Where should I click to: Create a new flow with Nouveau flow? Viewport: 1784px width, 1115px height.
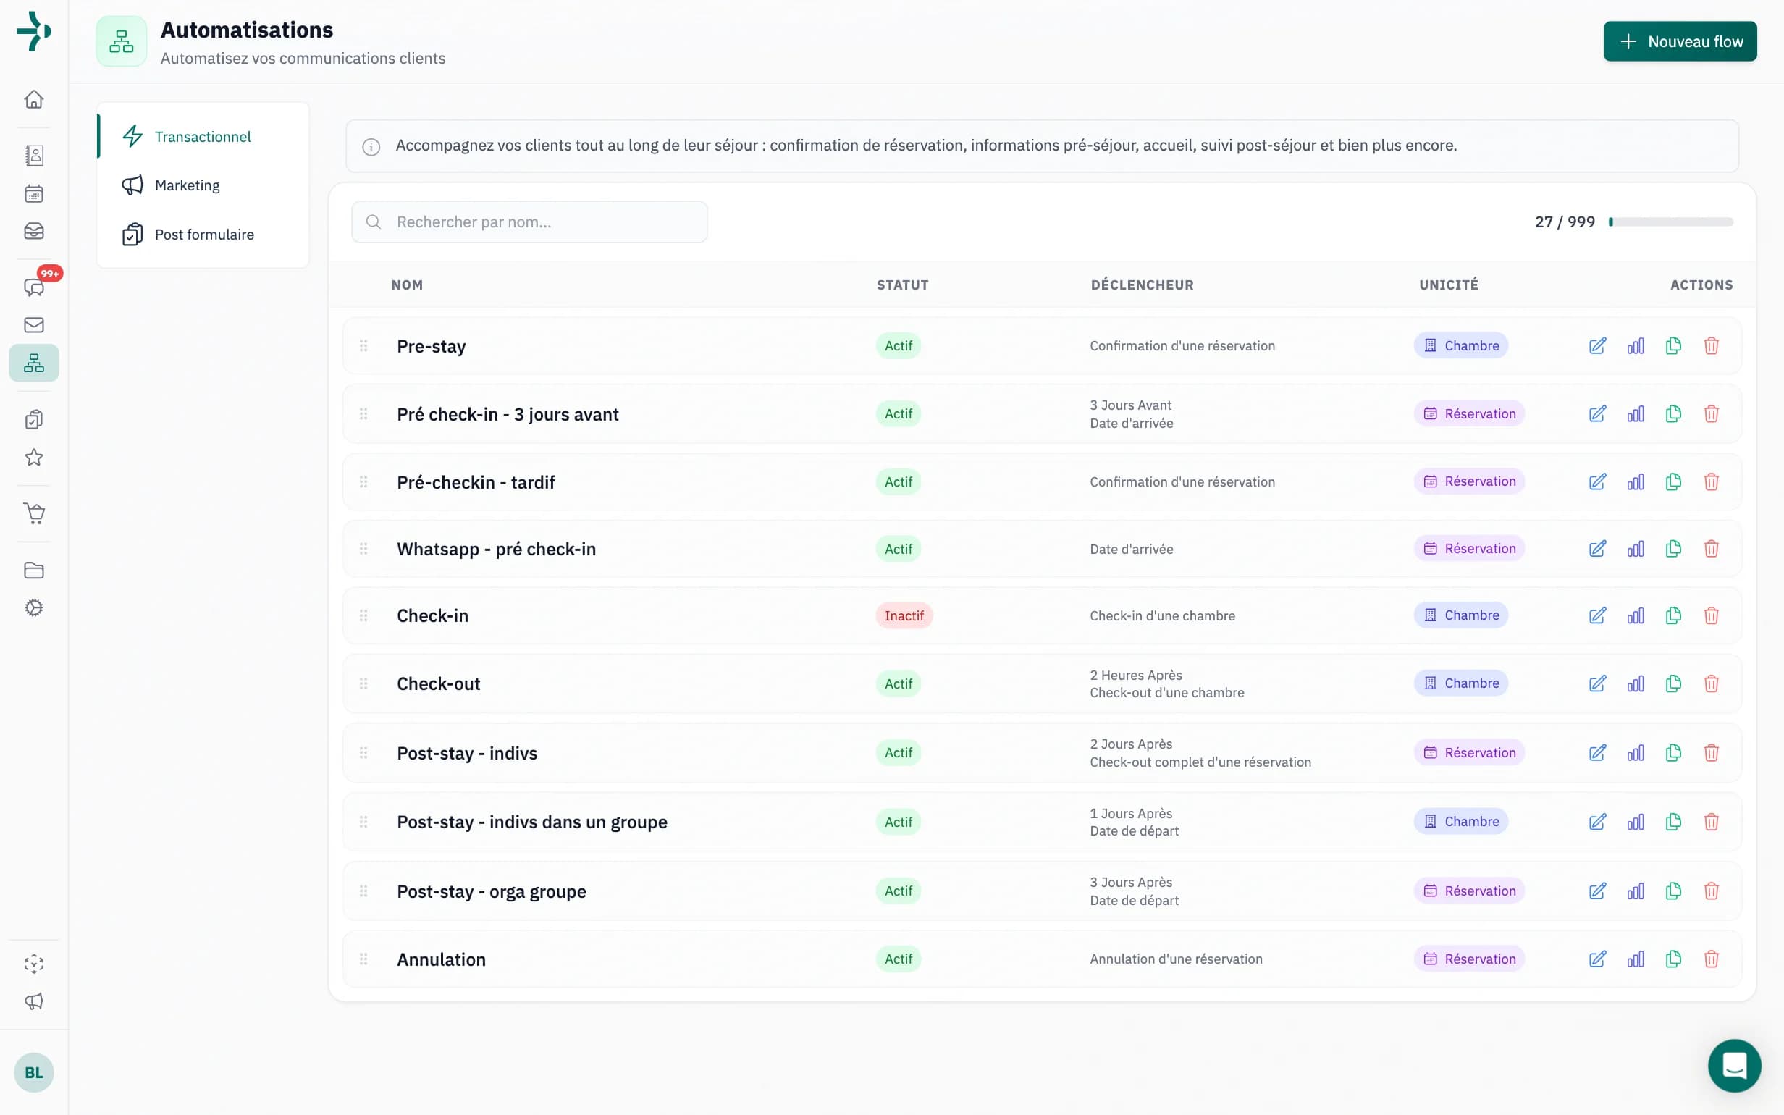1680,41
